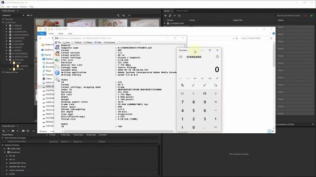This screenshot has width=316, height=177.
Task: Select This PC in Explorer navigation pane
Action: [46, 55]
